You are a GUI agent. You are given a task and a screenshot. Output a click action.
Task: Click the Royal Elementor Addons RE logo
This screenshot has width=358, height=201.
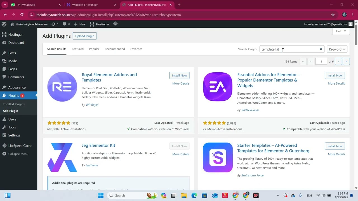62,87
